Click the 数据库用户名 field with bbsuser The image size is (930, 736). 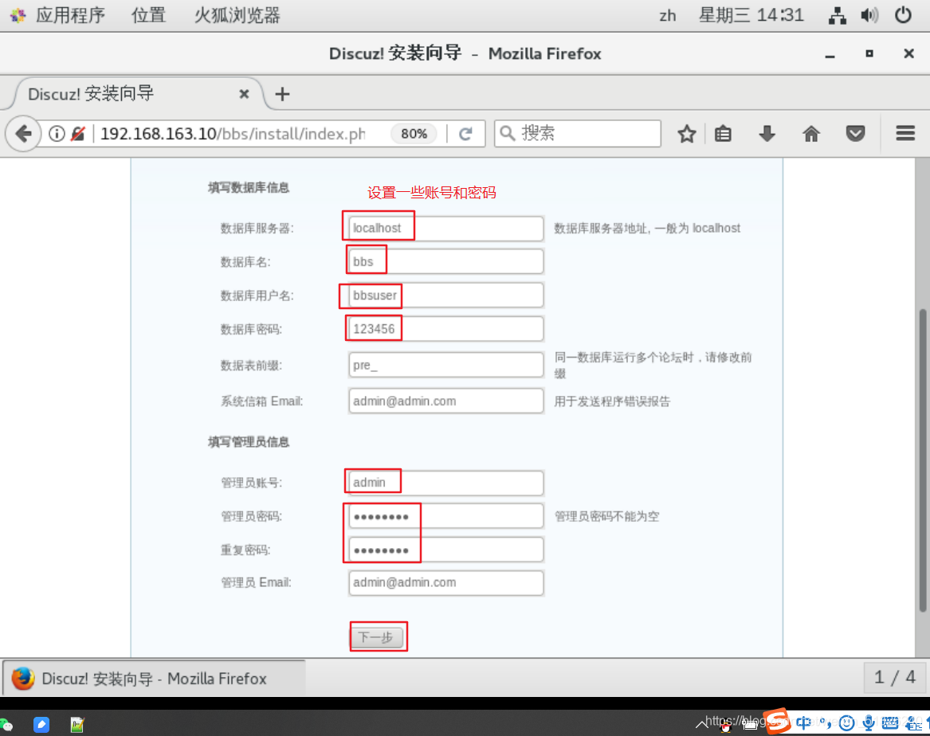click(445, 295)
